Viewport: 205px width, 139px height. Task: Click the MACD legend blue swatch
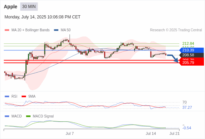pyautogui.click(x=7, y=116)
